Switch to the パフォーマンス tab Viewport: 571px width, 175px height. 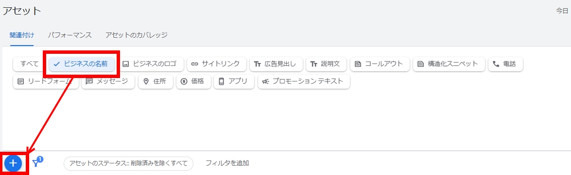(69, 35)
